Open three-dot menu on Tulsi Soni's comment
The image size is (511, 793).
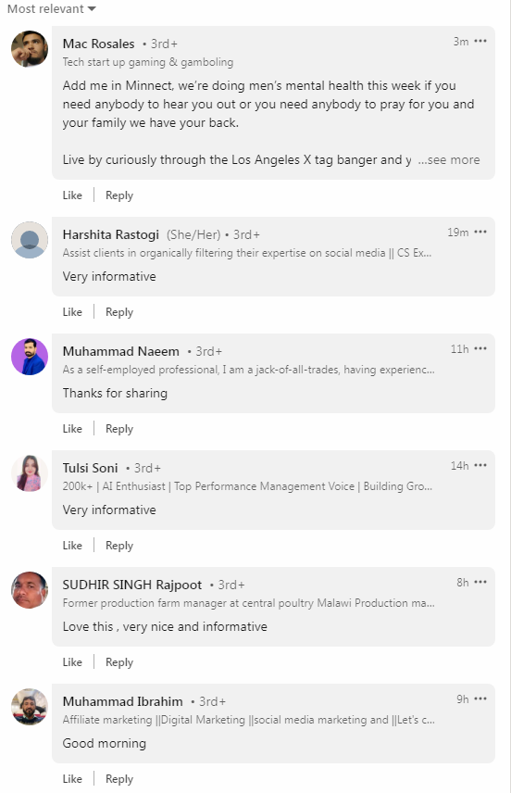(480, 466)
